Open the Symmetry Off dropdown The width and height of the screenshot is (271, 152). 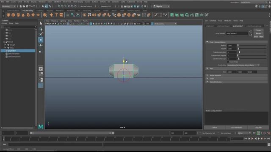pyautogui.click(x=106, y=6)
